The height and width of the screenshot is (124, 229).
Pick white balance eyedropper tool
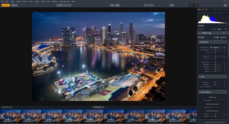(x=211, y=48)
